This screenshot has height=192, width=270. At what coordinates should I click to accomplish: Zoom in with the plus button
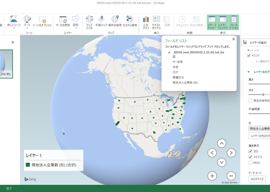pyautogui.click(x=212, y=176)
